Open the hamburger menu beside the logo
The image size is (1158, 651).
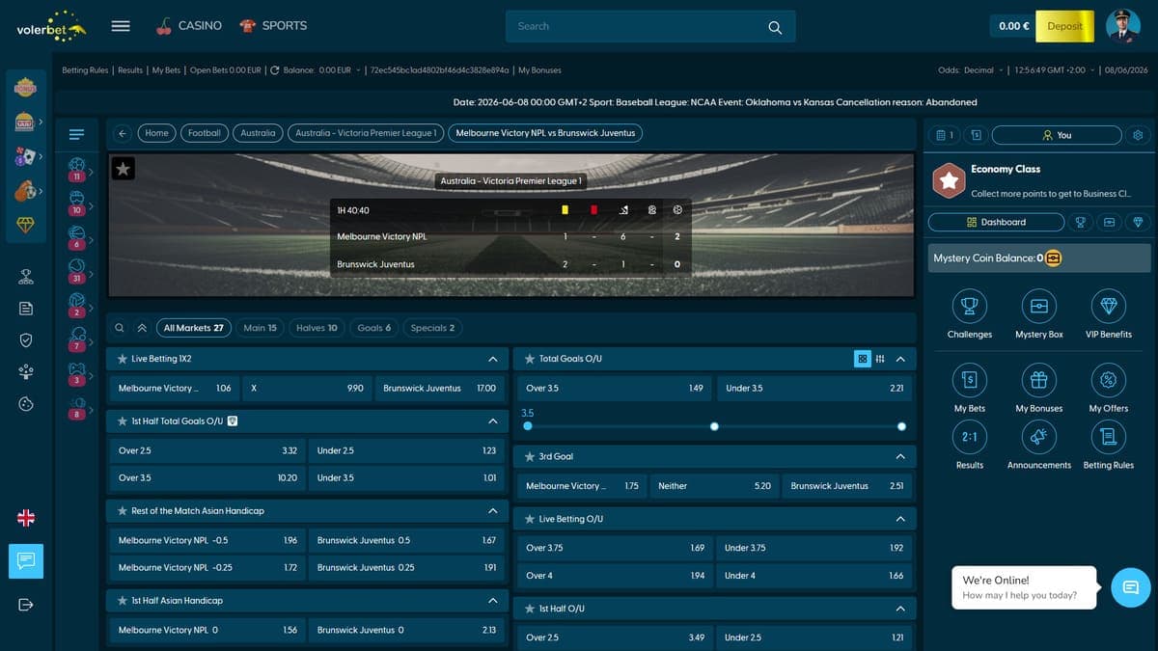121,26
